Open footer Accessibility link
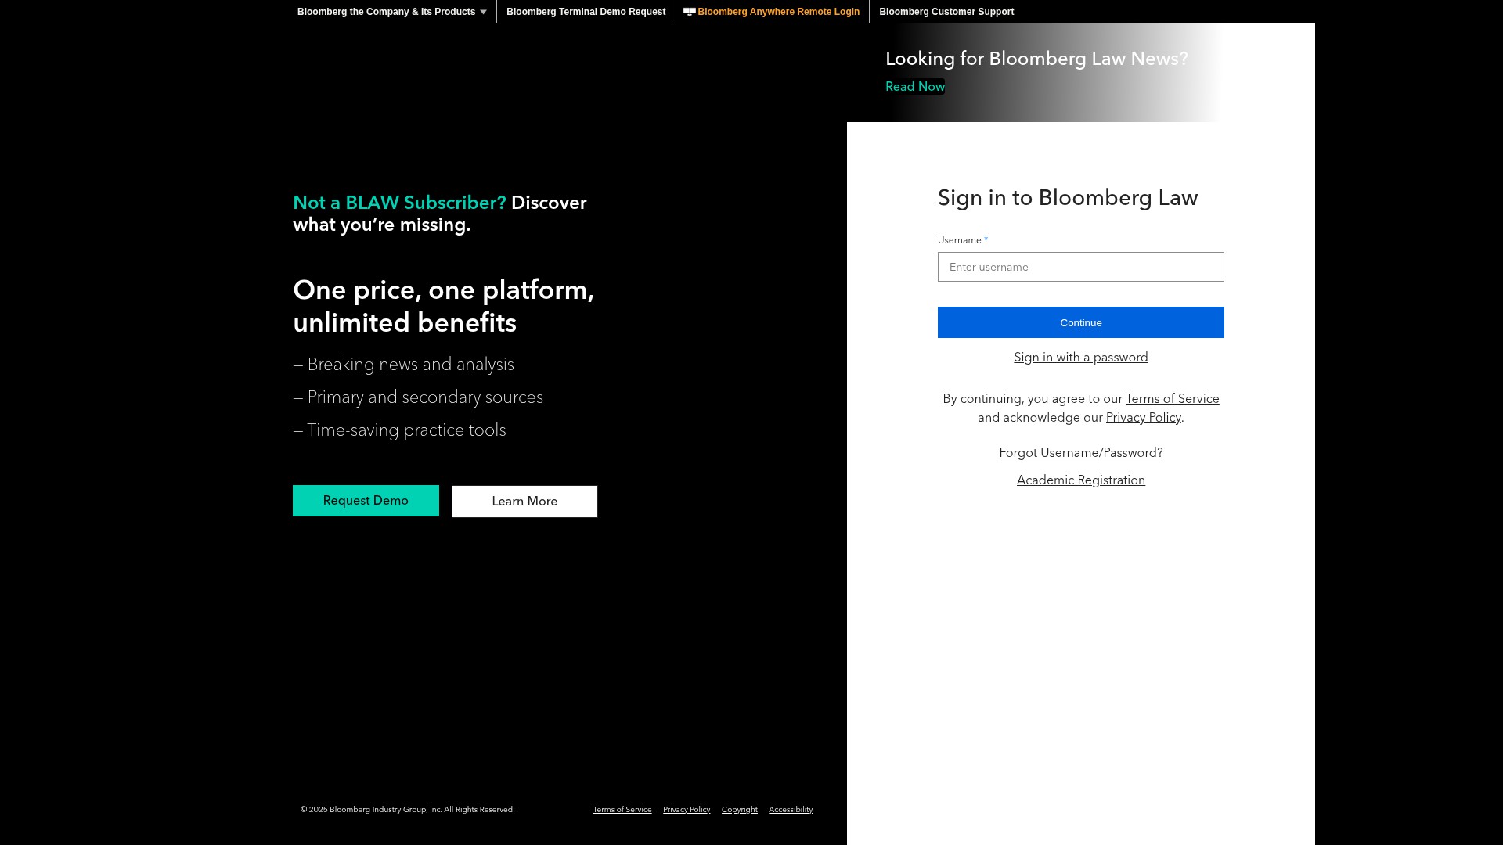1503x845 pixels. coord(791,810)
